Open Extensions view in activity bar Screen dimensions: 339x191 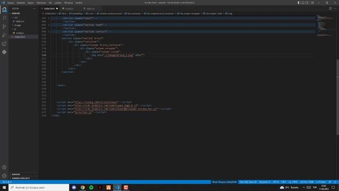pos(4,44)
